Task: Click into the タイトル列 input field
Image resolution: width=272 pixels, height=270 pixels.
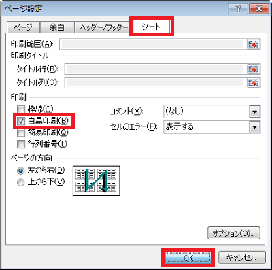Action: (x=156, y=82)
